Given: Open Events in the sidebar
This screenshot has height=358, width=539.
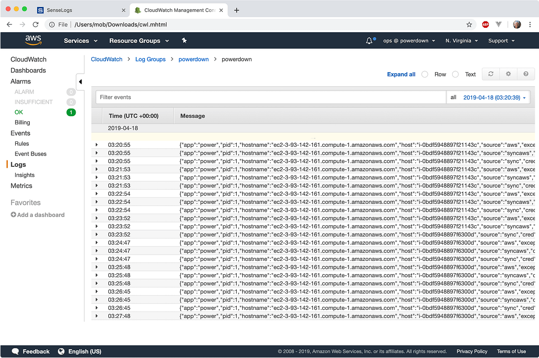Looking at the screenshot, I should pos(21,133).
